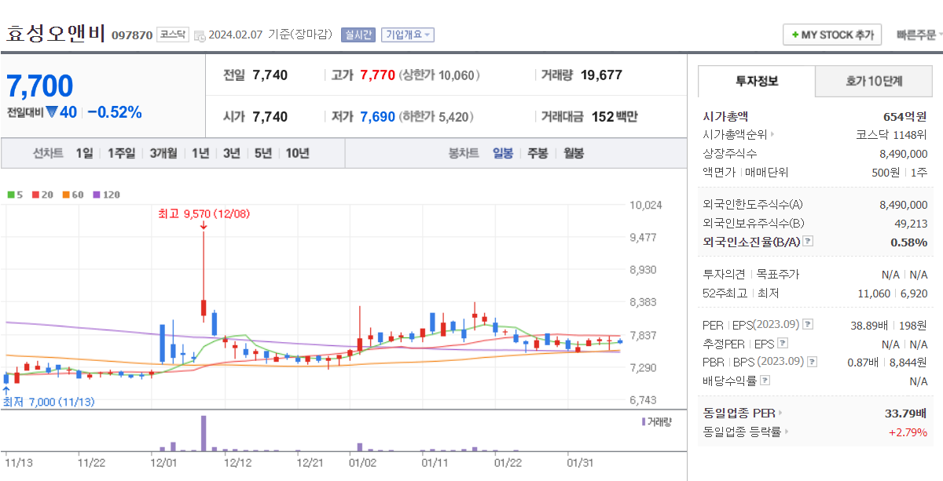Expand the 빠른주문 dropdown

(919, 35)
